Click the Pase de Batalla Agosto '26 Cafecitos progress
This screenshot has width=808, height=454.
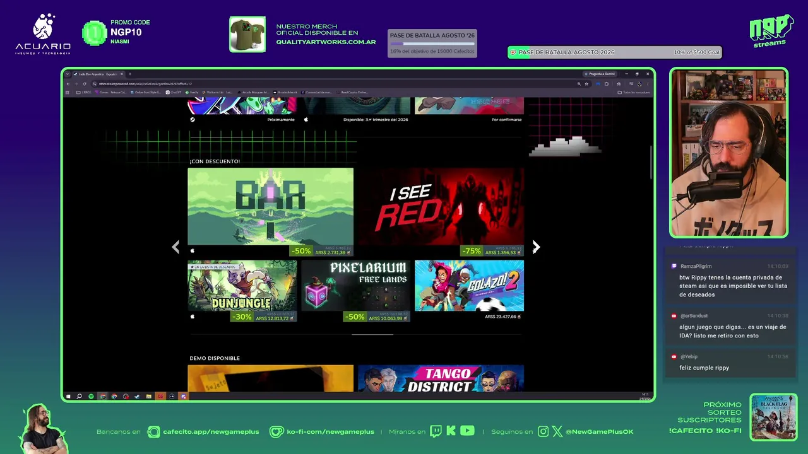click(x=432, y=44)
